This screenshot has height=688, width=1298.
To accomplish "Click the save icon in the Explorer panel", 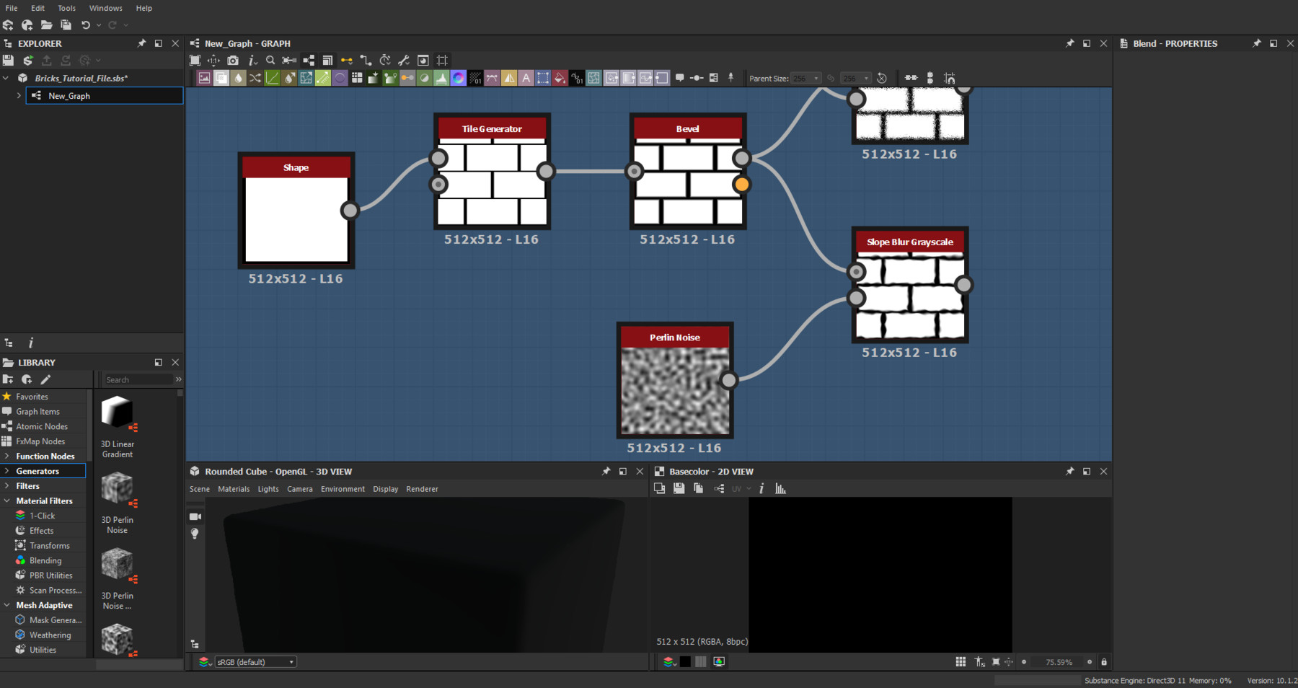I will point(9,60).
